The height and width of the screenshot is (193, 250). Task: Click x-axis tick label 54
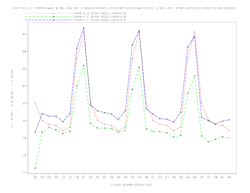click(160, 177)
